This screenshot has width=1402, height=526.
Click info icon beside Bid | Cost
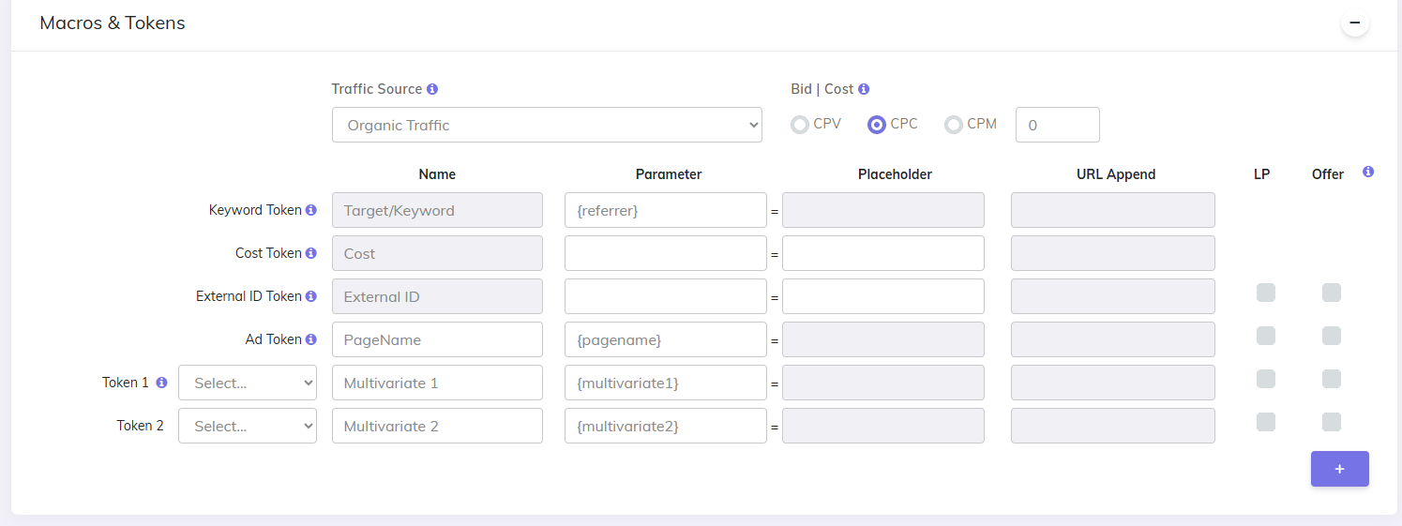coord(864,89)
